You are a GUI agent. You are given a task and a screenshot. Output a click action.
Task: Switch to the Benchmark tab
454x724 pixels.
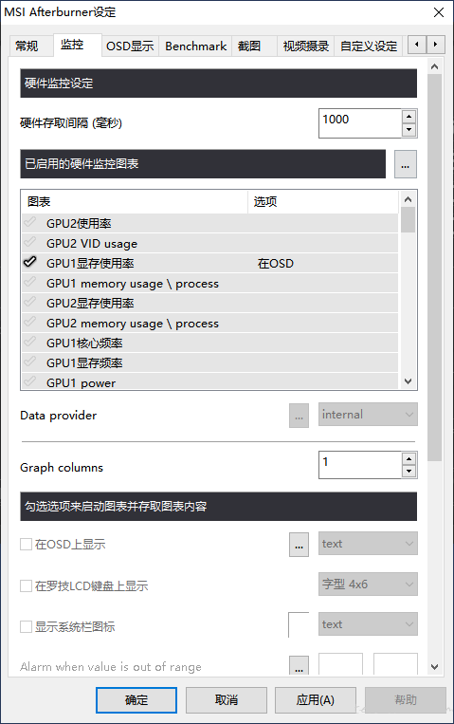(x=195, y=46)
